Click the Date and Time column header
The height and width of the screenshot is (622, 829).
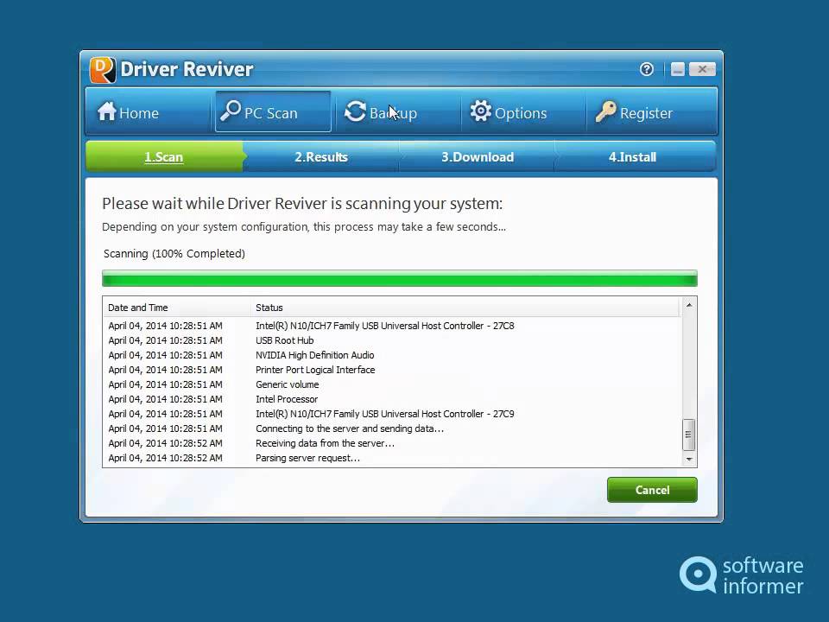click(x=176, y=308)
